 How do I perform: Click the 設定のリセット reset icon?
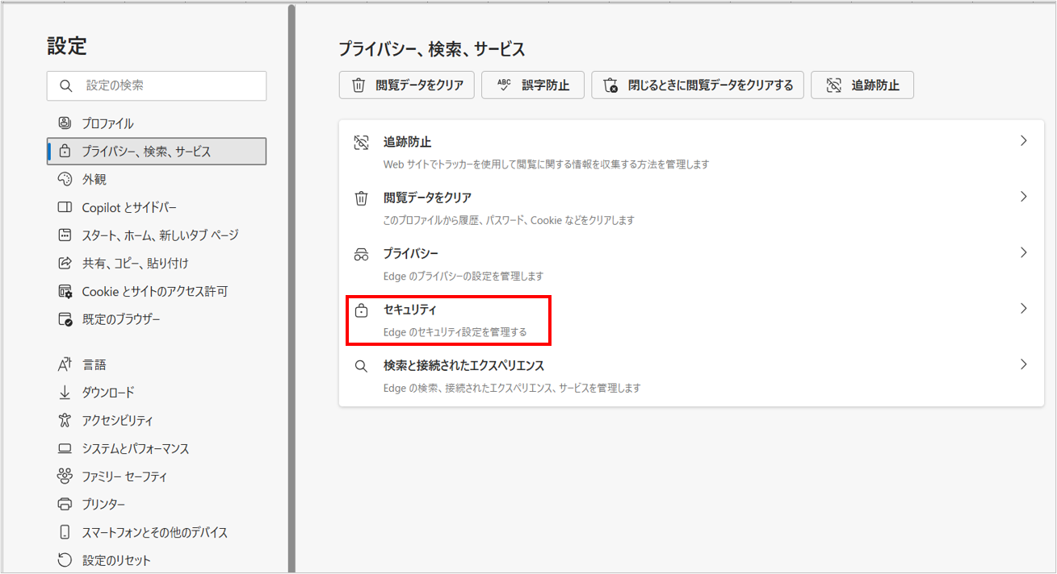point(65,560)
